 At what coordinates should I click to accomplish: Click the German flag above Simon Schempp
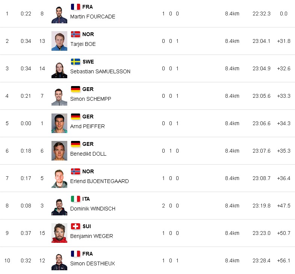76,89
